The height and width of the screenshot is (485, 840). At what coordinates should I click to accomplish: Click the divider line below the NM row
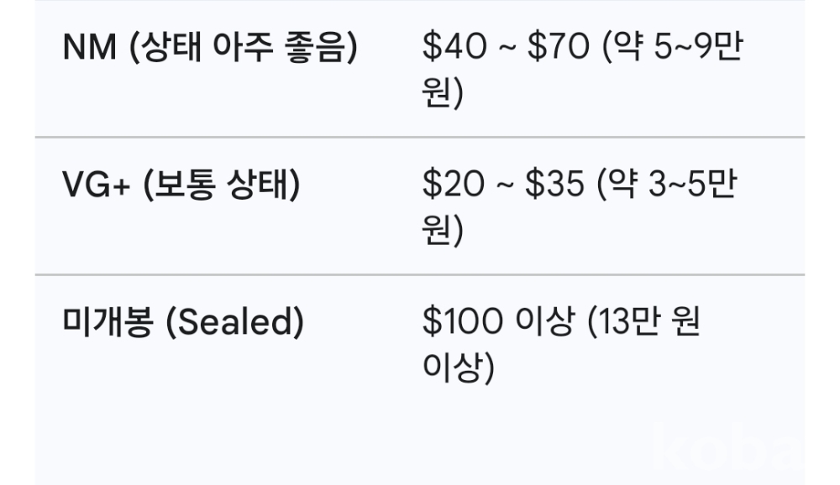(x=420, y=137)
